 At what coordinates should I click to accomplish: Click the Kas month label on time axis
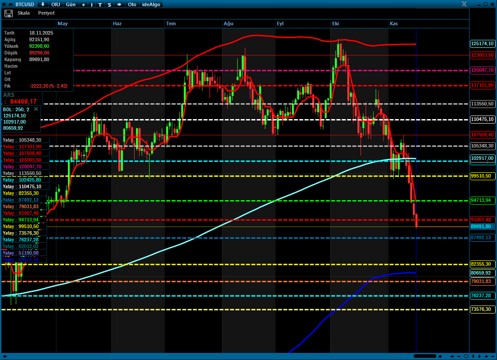(393, 24)
